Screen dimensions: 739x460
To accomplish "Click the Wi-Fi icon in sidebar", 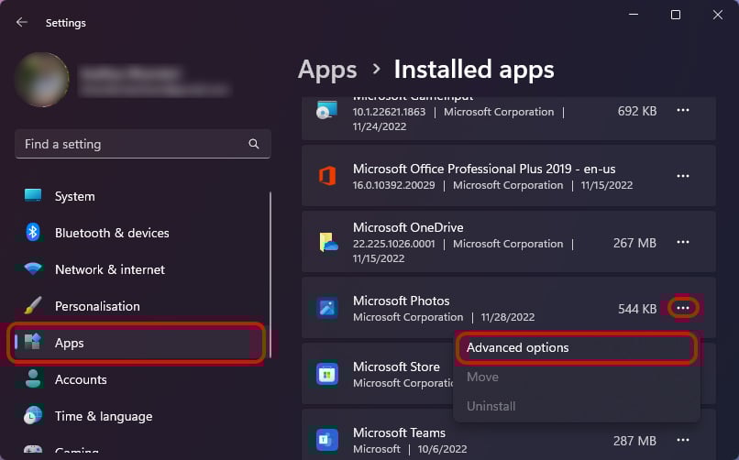I will coord(33,268).
